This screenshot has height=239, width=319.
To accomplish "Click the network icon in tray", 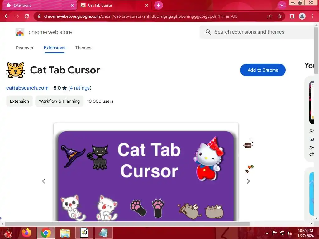I will pos(282,233).
